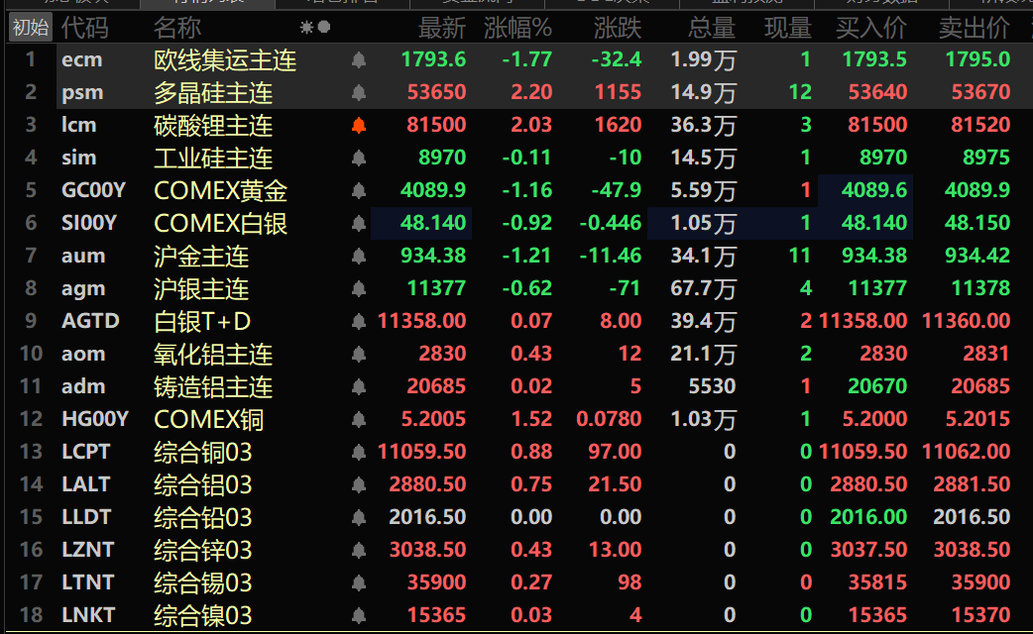Click the bell icon for 综合镍03
This screenshot has width=1033, height=634.
click(x=359, y=615)
